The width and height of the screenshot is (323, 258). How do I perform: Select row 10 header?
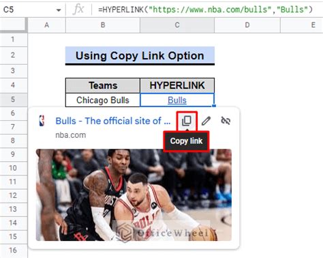(x=13, y=168)
